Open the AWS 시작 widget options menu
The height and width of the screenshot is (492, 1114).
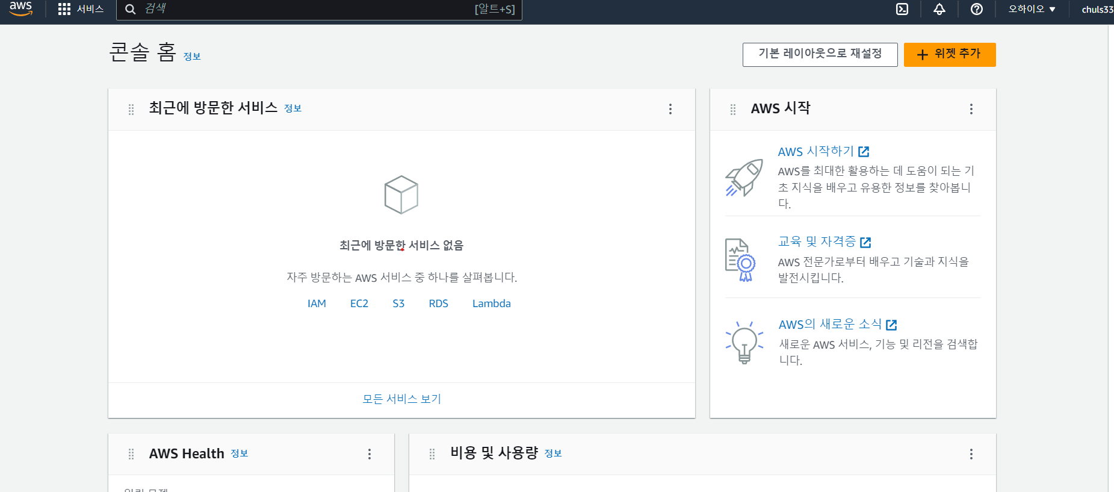pyautogui.click(x=971, y=109)
